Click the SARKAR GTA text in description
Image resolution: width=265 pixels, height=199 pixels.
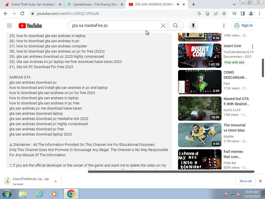20,77
